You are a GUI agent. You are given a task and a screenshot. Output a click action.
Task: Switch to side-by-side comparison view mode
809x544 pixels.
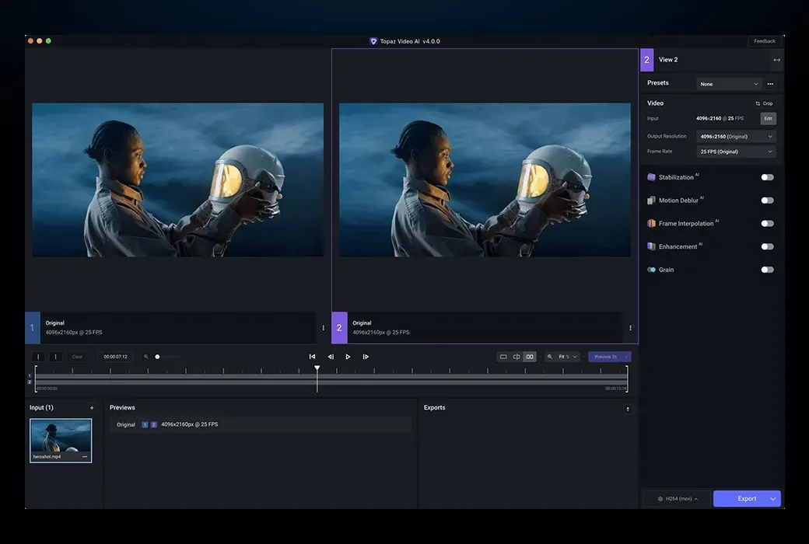[530, 356]
